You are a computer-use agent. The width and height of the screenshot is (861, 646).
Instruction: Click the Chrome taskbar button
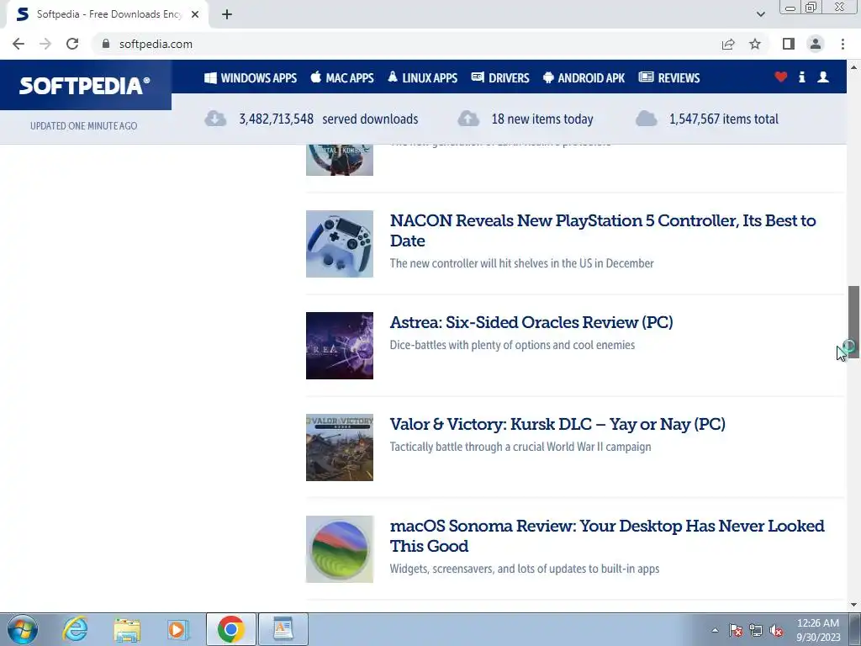[230, 629]
